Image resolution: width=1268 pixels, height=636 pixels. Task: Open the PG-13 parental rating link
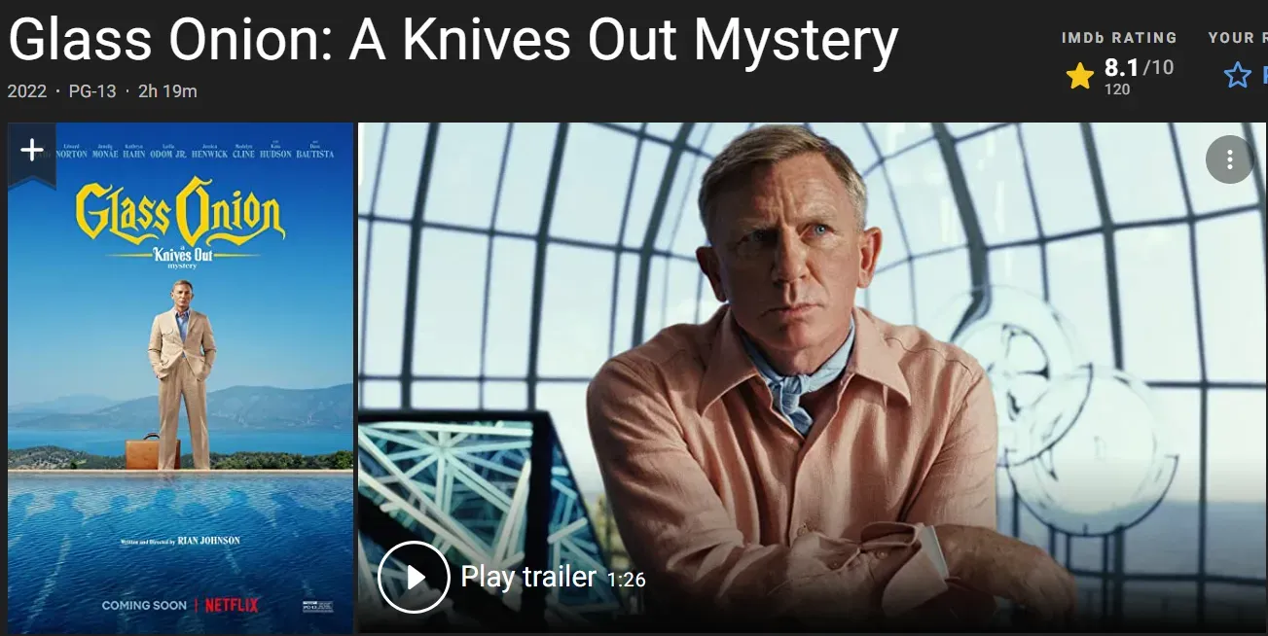tap(92, 91)
